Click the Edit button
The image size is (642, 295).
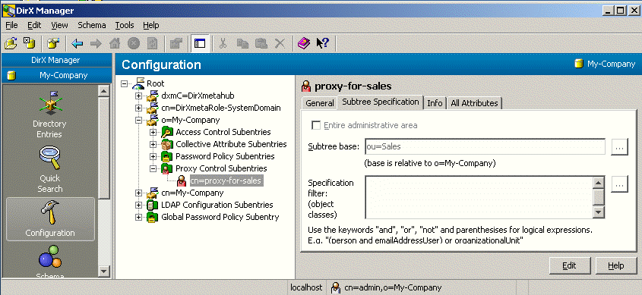pyautogui.click(x=570, y=266)
